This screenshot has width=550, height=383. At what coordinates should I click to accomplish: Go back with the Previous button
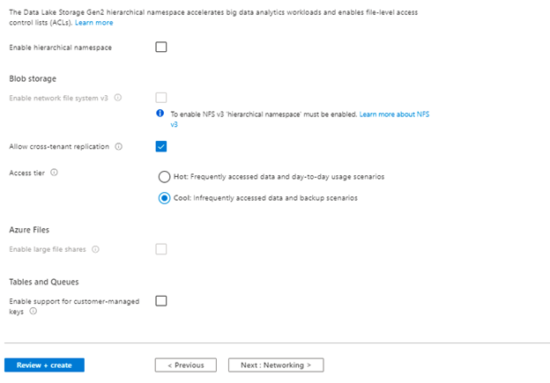[186, 365]
